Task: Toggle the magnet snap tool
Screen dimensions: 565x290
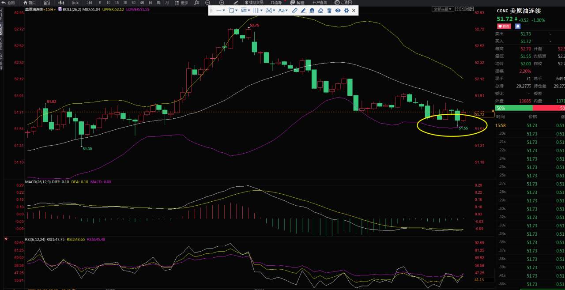Action: tap(312, 11)
